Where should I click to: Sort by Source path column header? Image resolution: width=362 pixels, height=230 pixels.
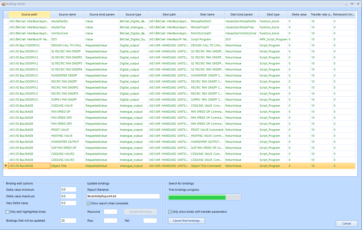click(29, 14)
